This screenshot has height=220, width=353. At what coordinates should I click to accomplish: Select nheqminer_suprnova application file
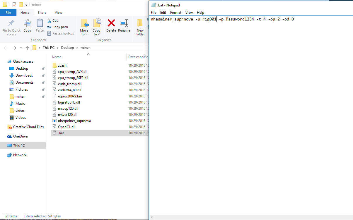click(x=74, y=121)
